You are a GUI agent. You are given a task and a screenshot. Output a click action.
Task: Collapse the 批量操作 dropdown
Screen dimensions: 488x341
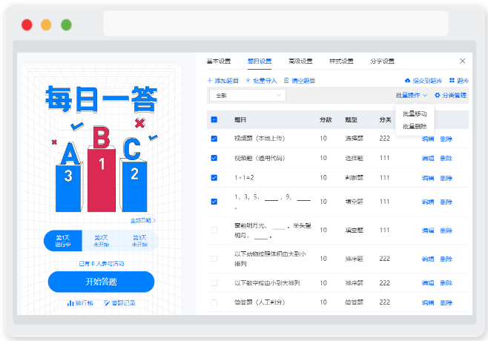click(x=412, y=95)
